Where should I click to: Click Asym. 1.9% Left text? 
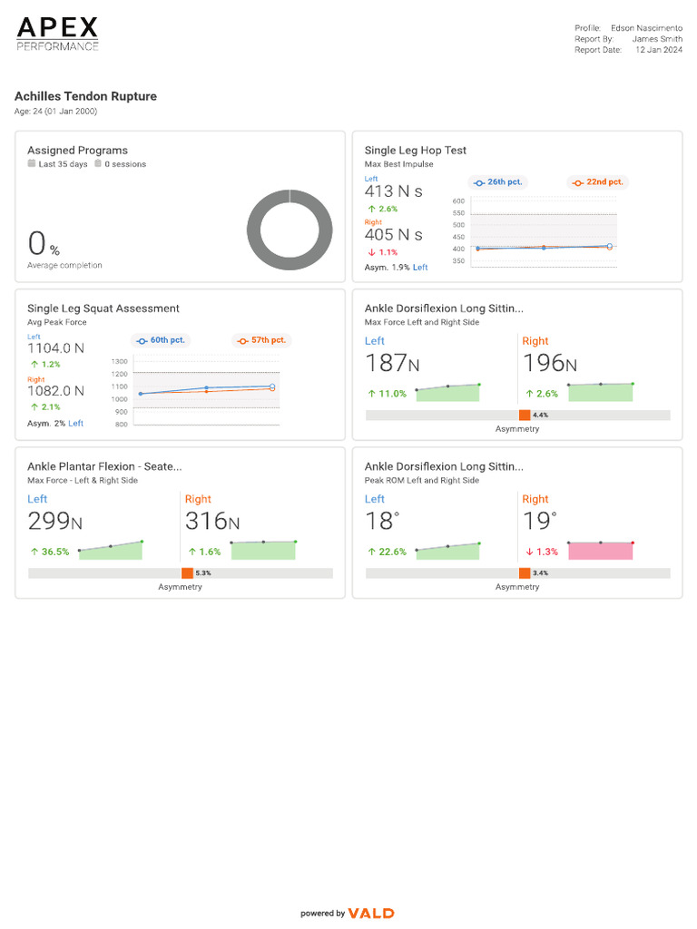pos(396,268)
